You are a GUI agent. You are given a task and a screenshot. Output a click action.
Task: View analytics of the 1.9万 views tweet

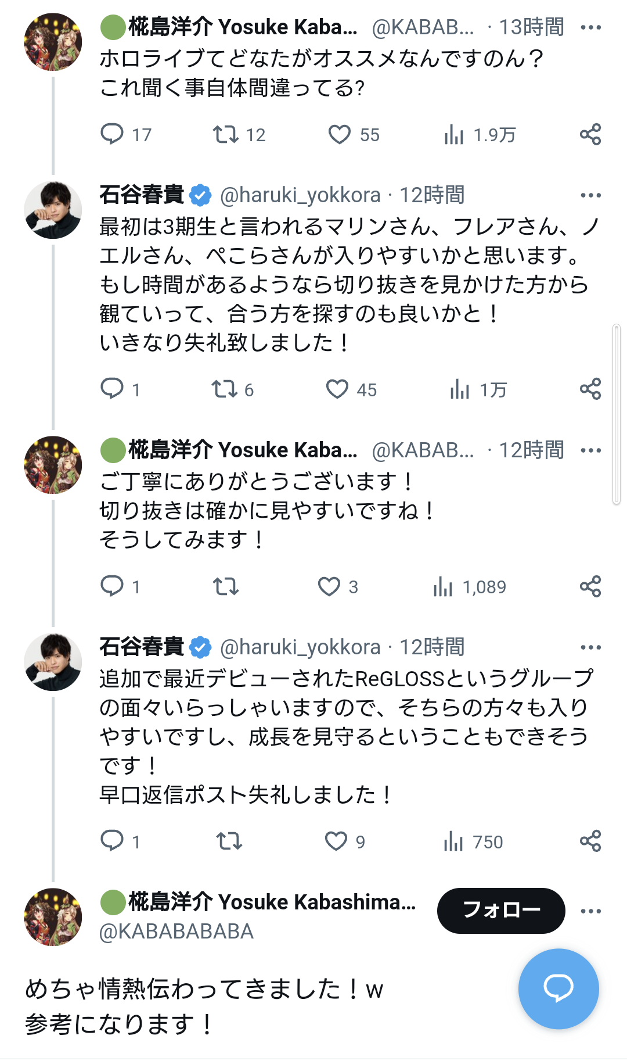[454, 135]
